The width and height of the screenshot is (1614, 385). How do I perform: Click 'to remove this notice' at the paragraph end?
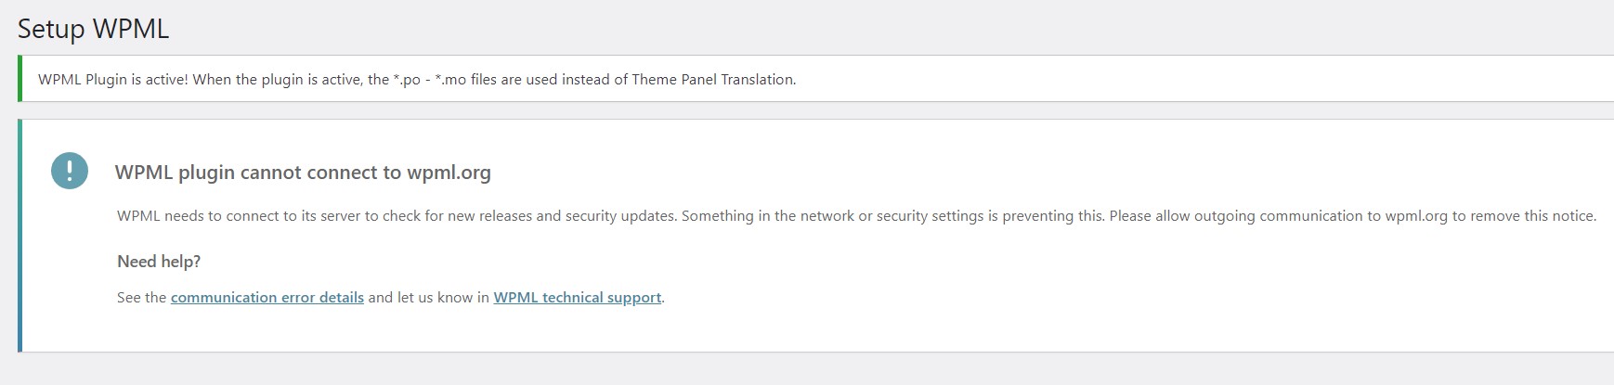click(x=1524, y=216)
